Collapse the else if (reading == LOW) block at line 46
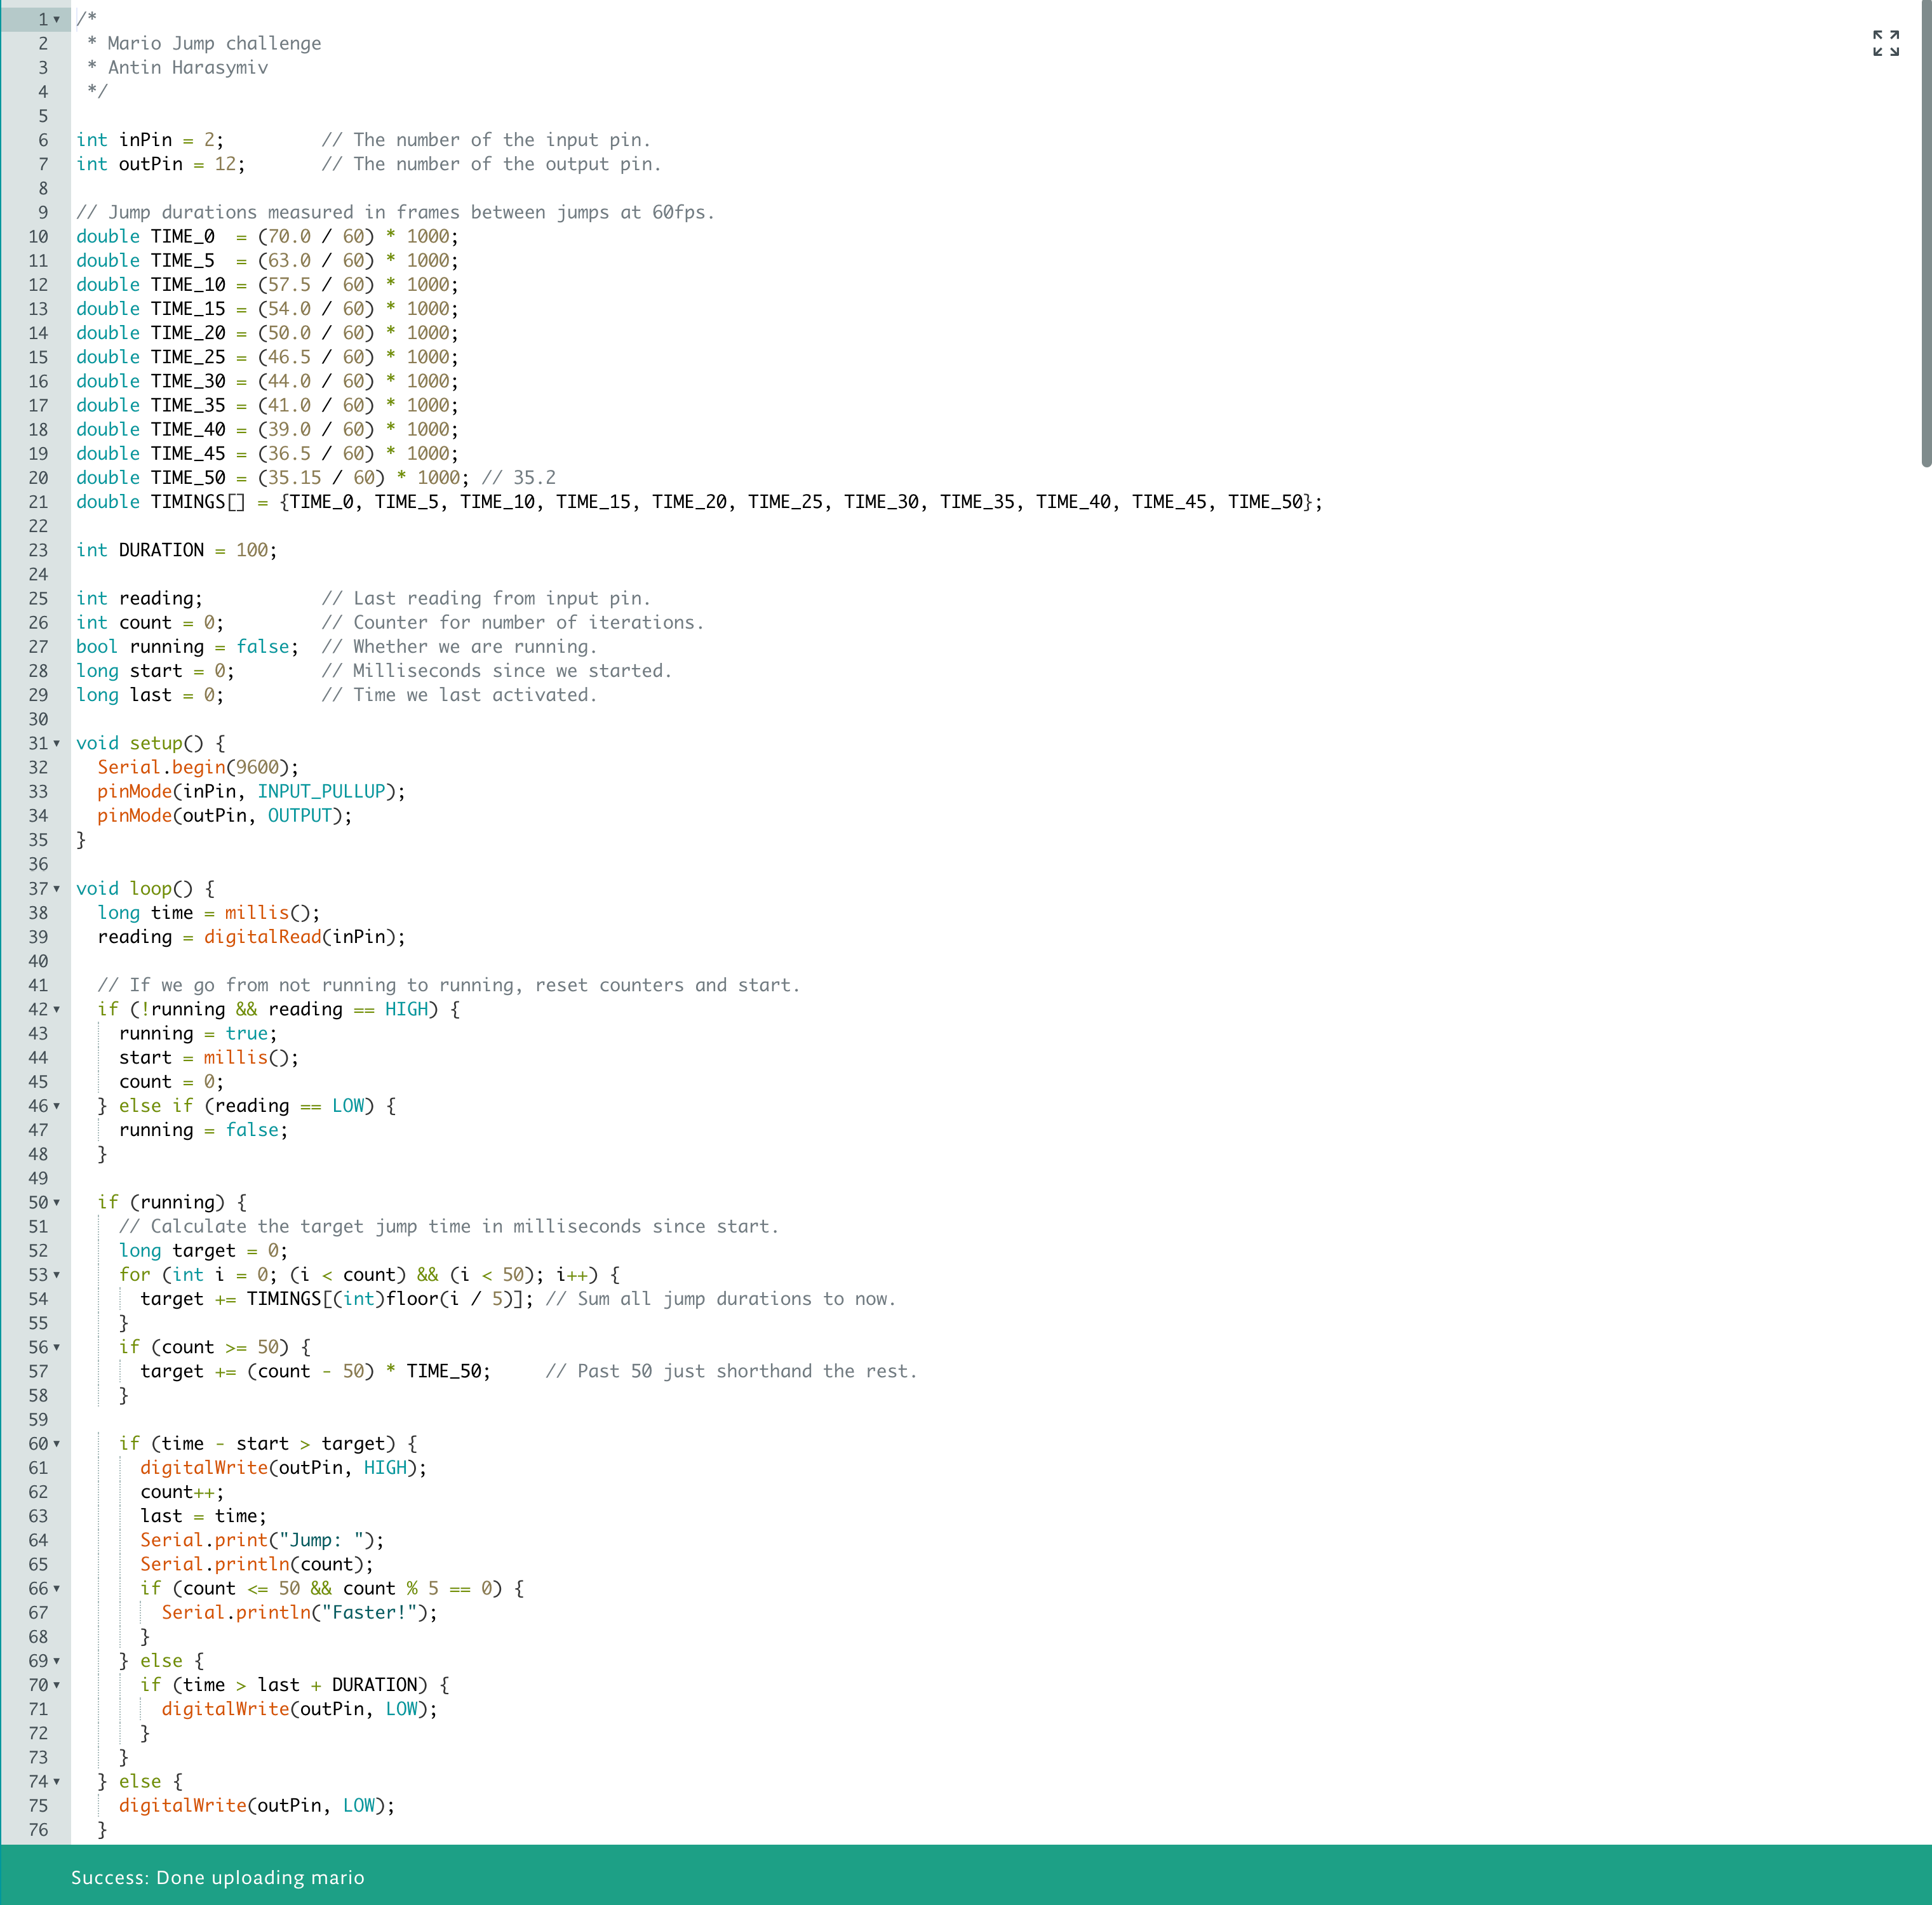1932x1905 pixels. [x=57, y=1106]
